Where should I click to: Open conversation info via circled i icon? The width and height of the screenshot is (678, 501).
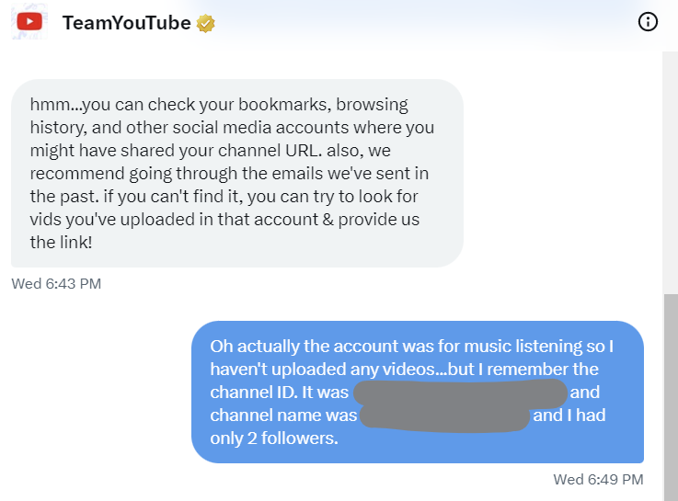[648, 21]
